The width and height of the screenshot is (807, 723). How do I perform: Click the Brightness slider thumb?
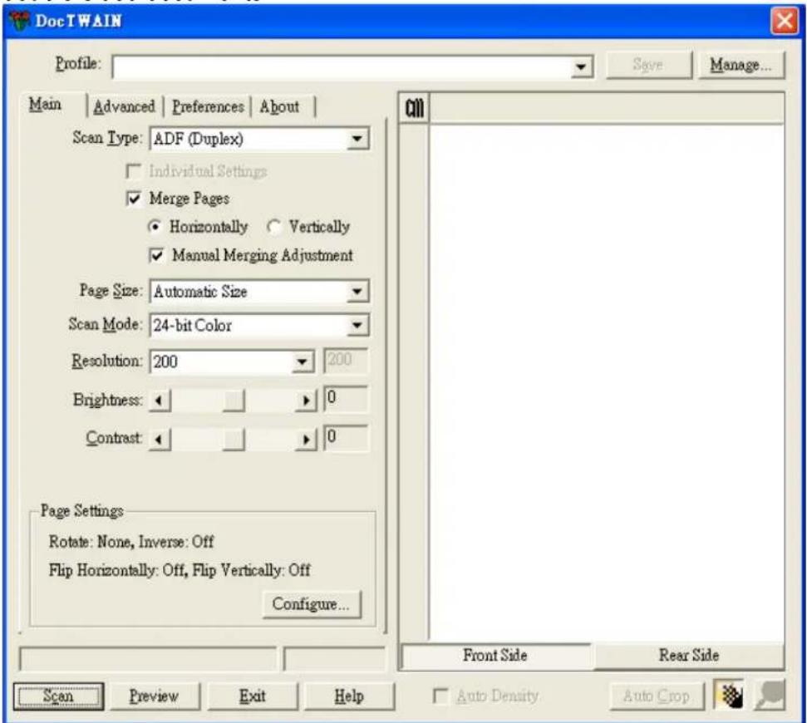(234, 400)
